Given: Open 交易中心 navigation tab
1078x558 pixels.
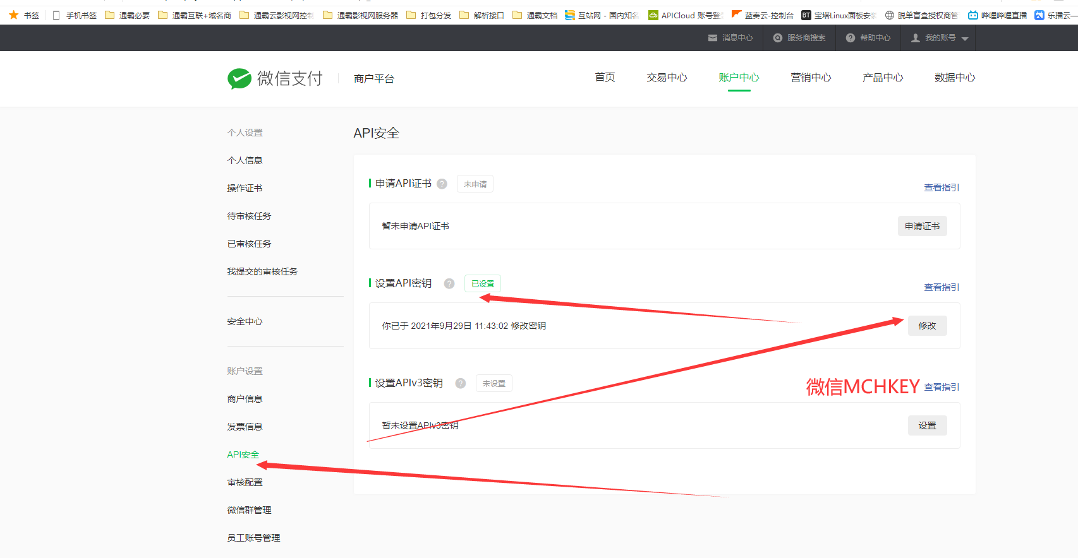Looking at the screenshot, I should pos(667,77).
